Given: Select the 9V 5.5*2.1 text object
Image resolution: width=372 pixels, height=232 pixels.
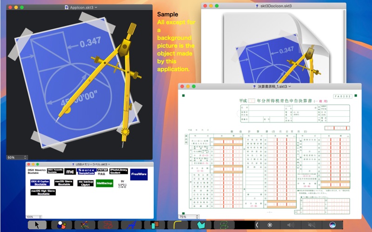Looking at the screenshot, I should click(122, 184).
